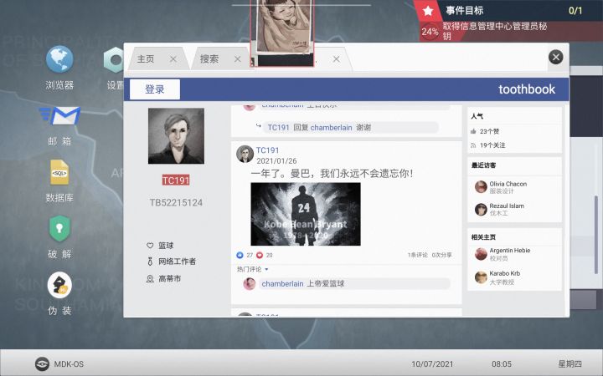
Task: Click chamberlain's name in the comment
Action: click(x=282, y=283)
